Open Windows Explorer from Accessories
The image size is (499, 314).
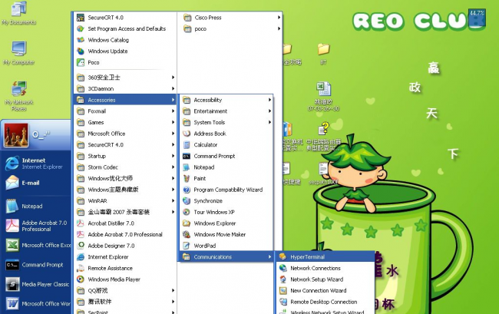pos(226,223)
